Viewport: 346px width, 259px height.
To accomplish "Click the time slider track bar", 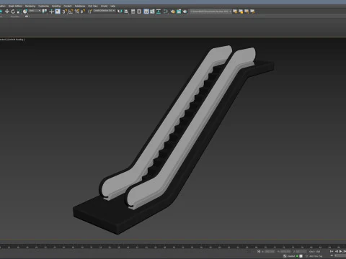I will coord(173,246).
